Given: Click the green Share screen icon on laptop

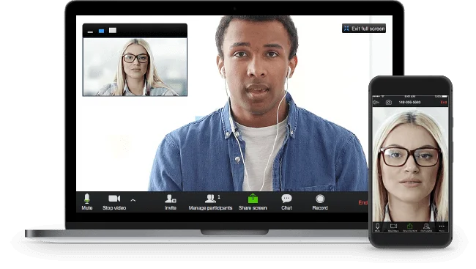Looking at the screenshot, I should pyautogui.click(x=253, y=199).
